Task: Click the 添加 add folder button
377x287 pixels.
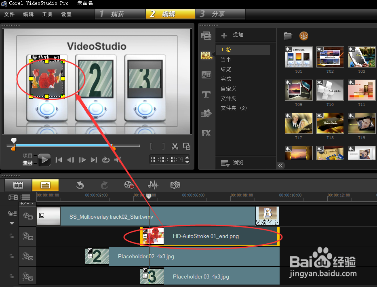Action: (232, 35)
